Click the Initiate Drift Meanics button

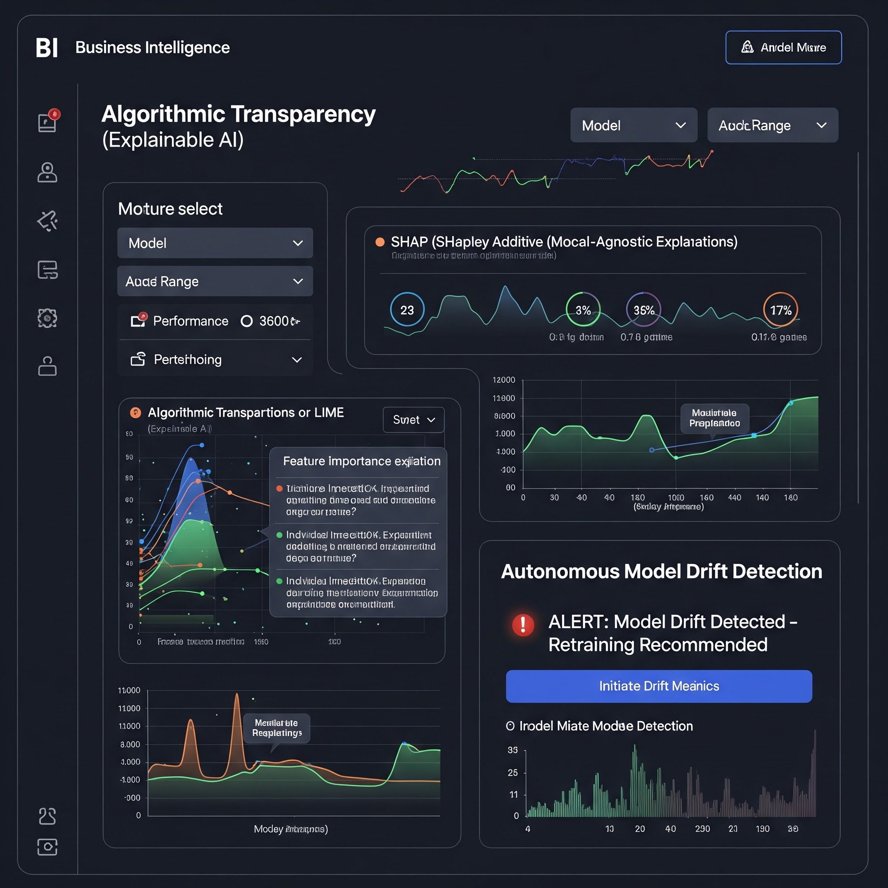tap(659, 686)
